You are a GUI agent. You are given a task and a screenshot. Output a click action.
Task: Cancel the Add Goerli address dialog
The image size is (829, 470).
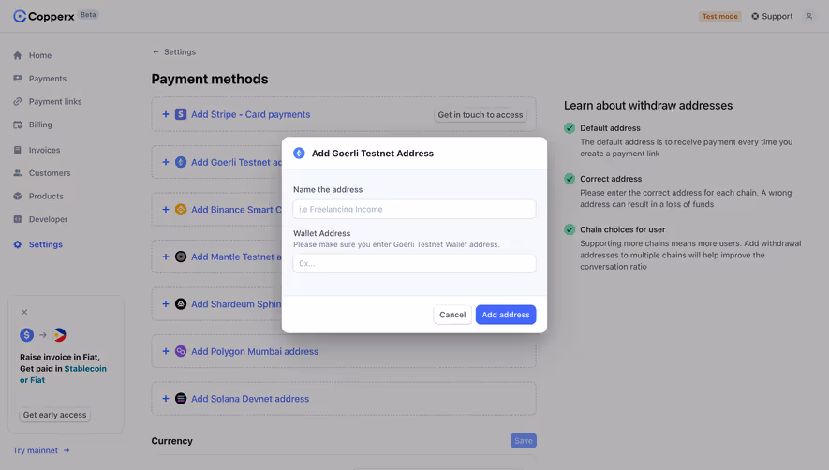point(452,315)
